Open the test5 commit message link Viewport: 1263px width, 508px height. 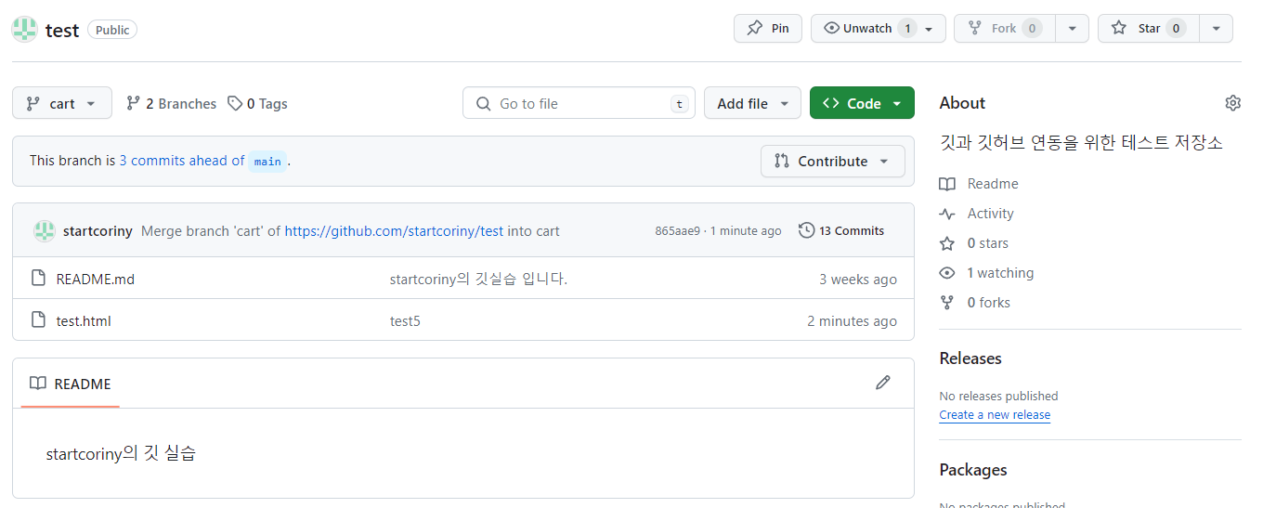405,320
